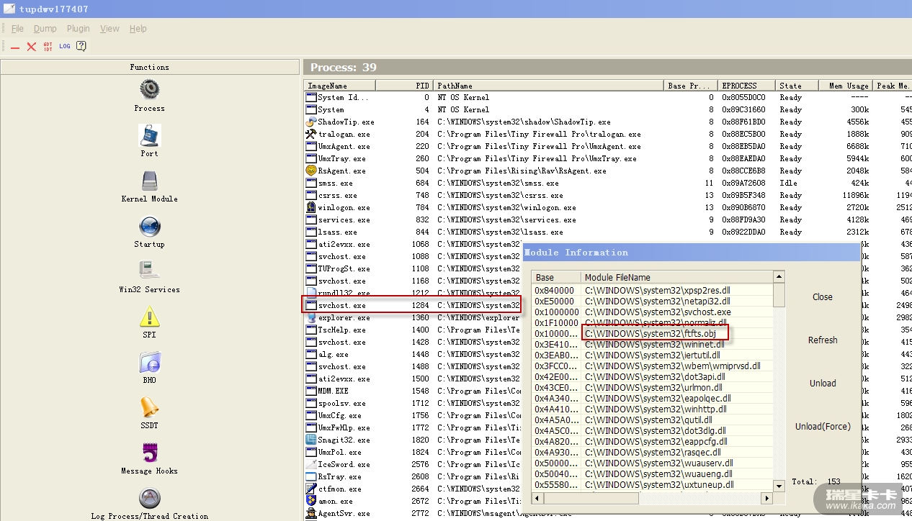This screenshot has height=521, width=912.
Task: Open the Message Hooks function
Action: pyautogui.click(x=149, y=453)
